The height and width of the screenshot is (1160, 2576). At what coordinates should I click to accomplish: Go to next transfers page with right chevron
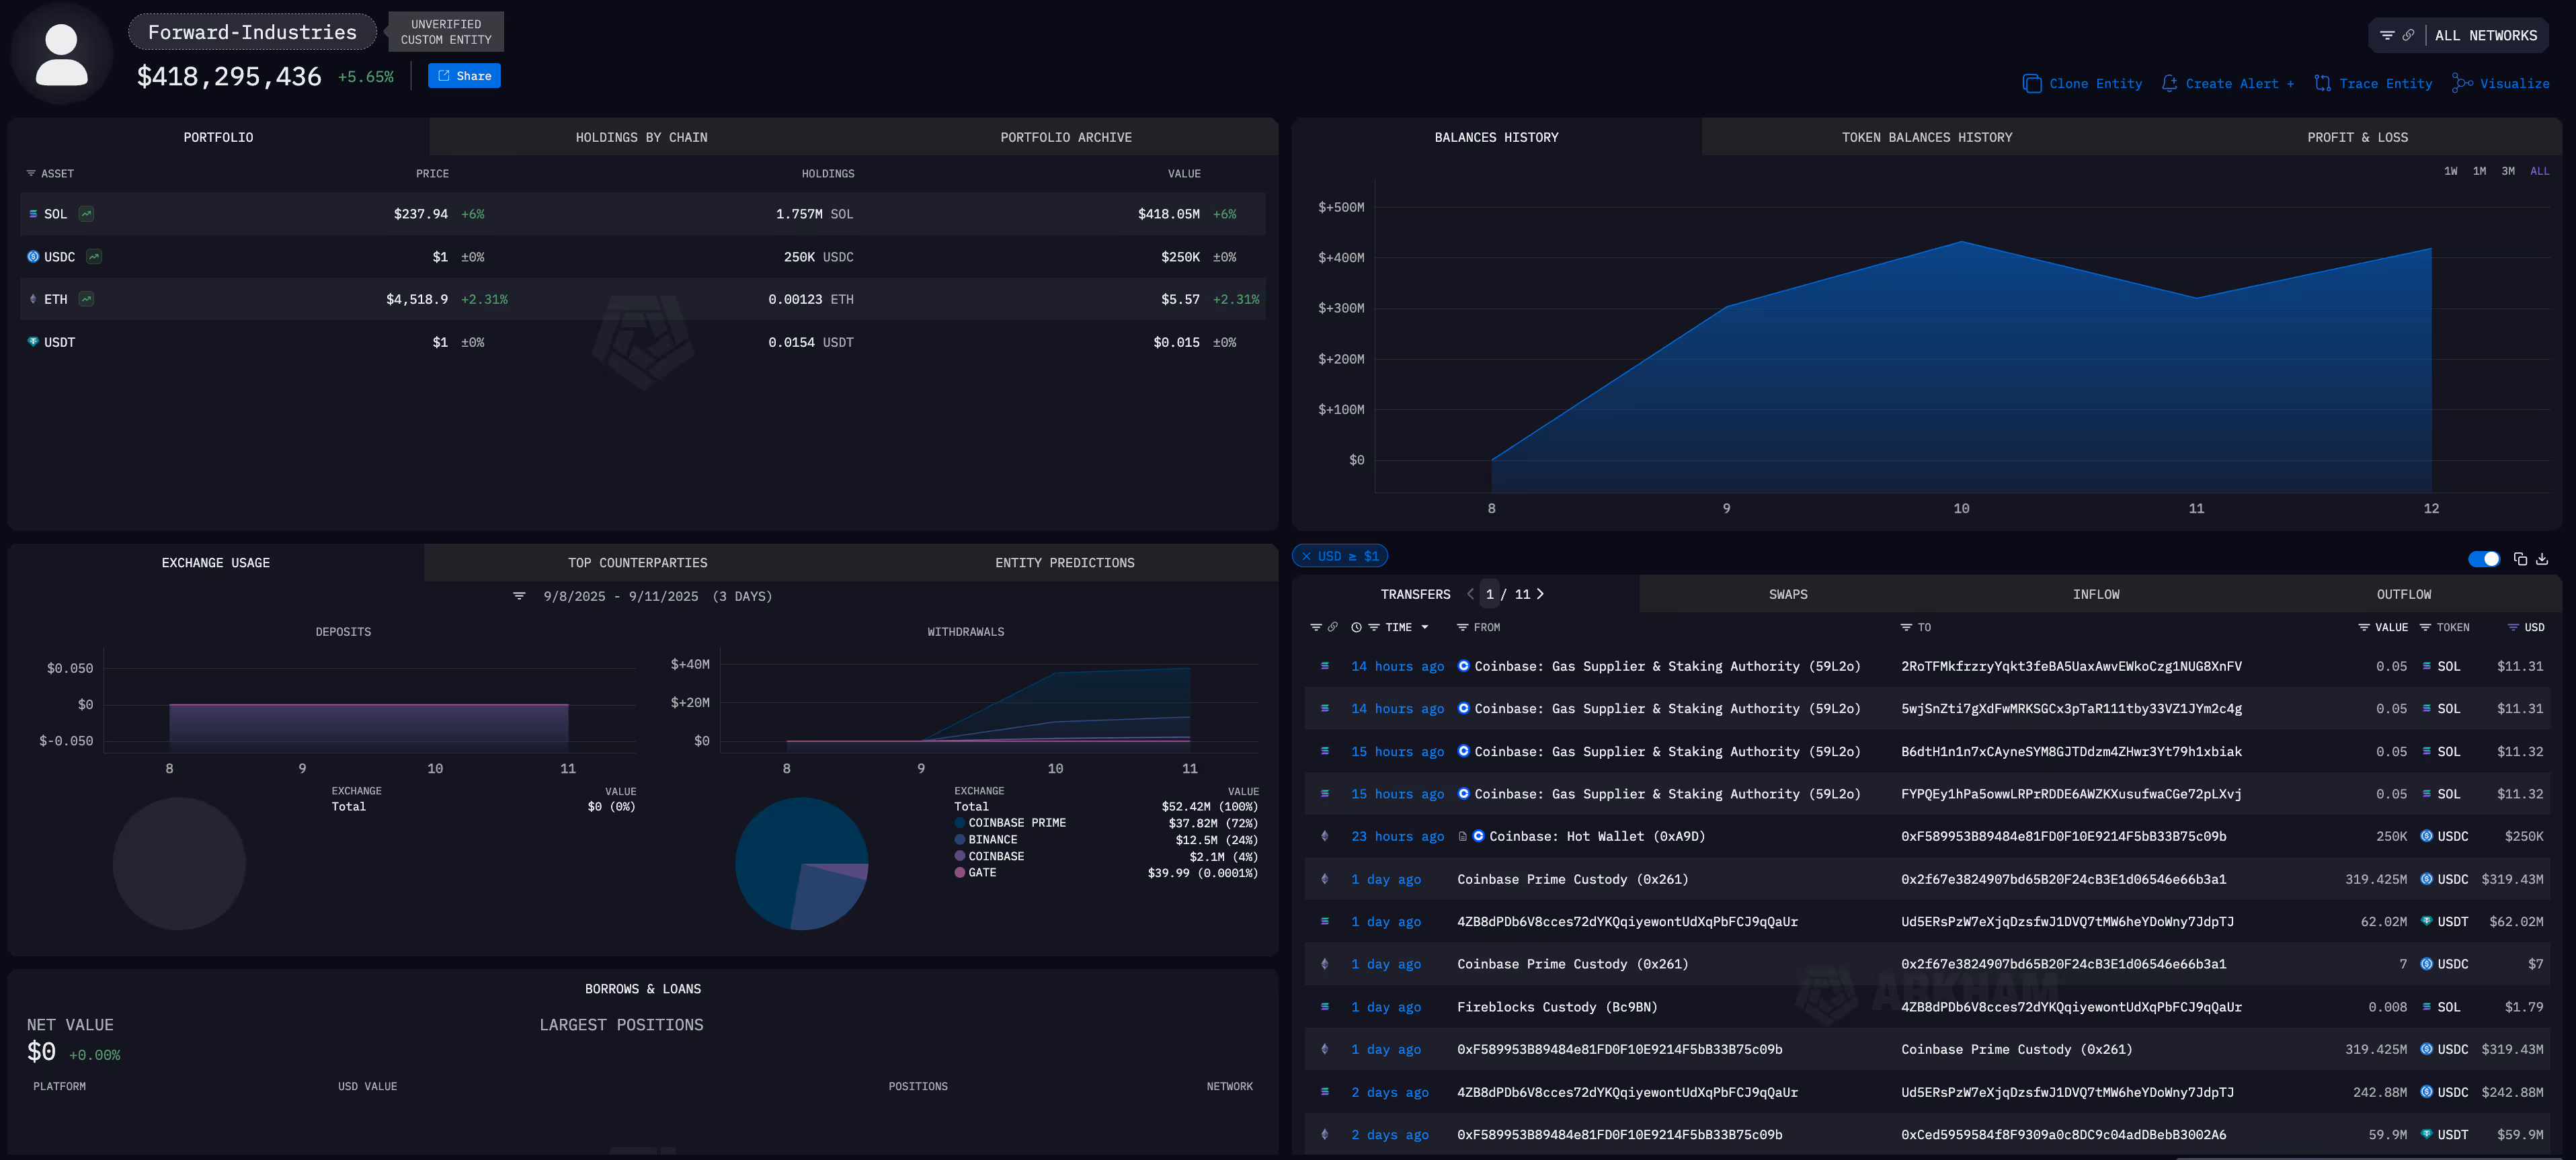pos(1540,594)
